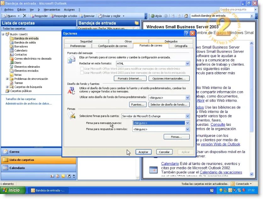This screenshot has height=199, width=263.
Task: Click Responder a todos toolbar button
Action: tap(64, 16)
